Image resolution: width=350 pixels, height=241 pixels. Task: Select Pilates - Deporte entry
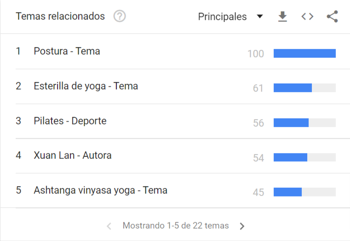click(70, 121)
